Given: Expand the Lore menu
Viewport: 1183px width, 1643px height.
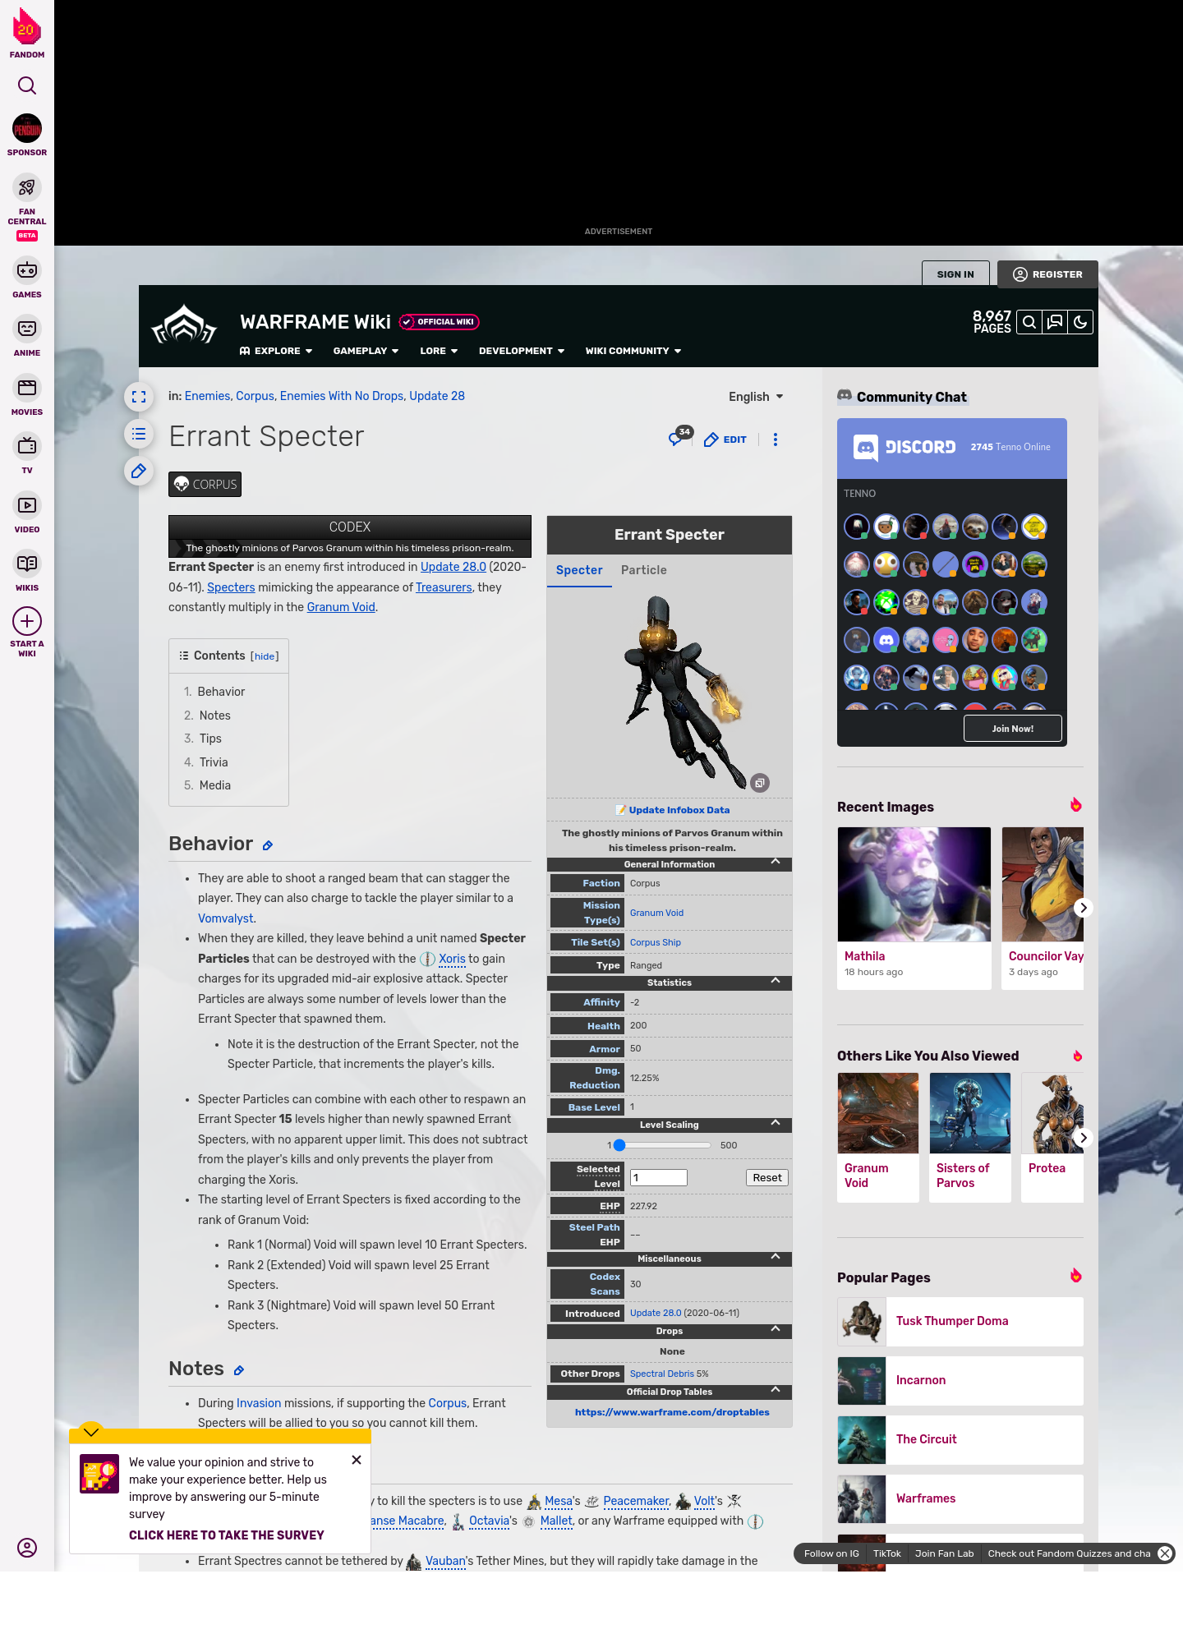Looking at the screenshot, I should [439, 351].
